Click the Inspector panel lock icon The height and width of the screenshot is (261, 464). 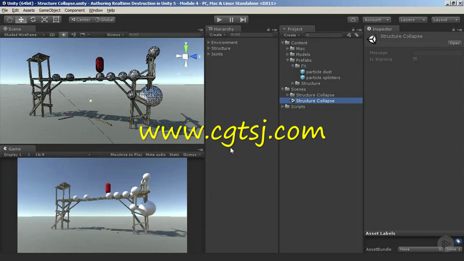click(x=454, y=30)
